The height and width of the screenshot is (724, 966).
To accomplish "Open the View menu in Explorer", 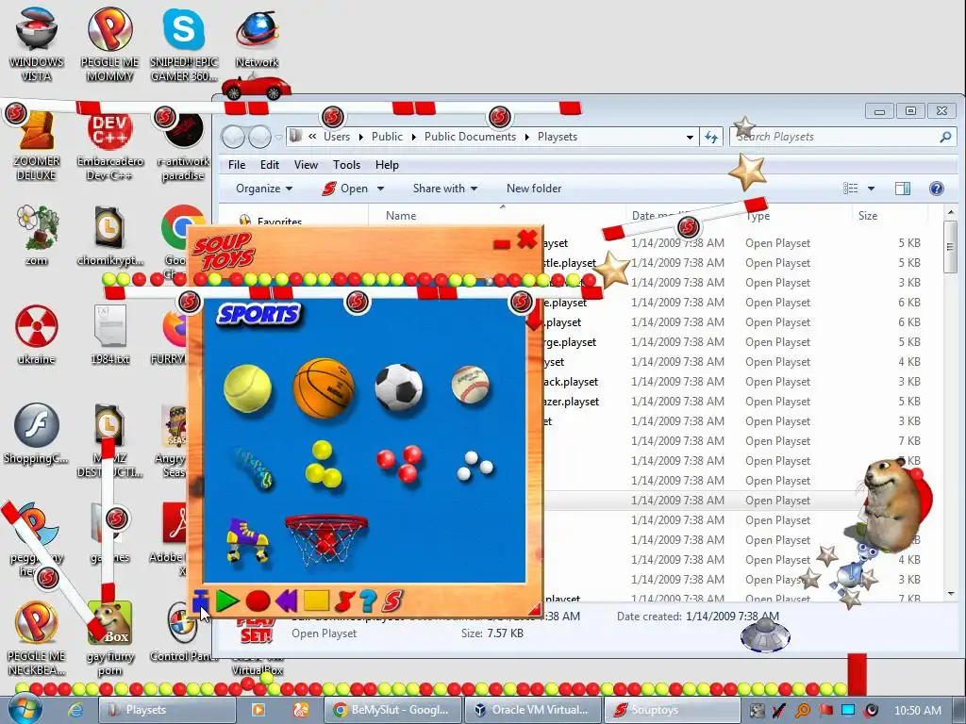I will tap(306, 165).
